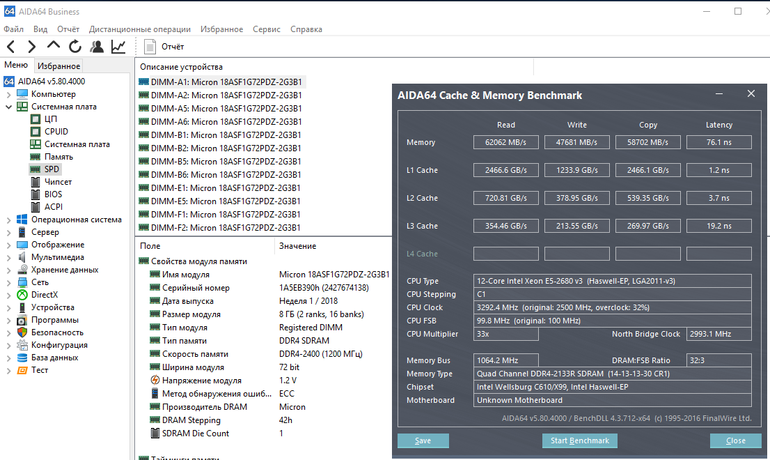Expand the Компьютер tree node

tap(8, 94)
